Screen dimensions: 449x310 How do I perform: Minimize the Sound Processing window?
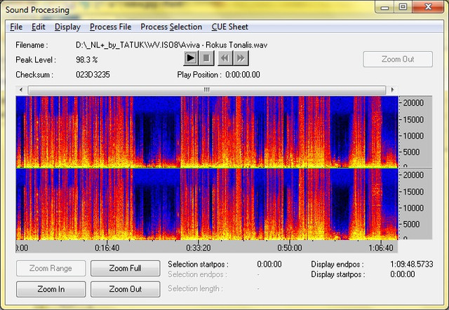coord(385,7)
